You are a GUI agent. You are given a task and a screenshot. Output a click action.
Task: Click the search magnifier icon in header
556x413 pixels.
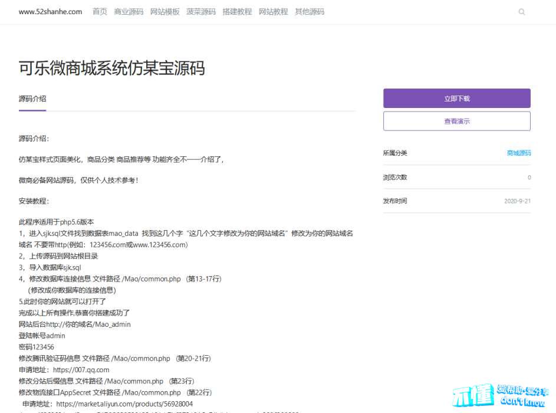[521, 12]
